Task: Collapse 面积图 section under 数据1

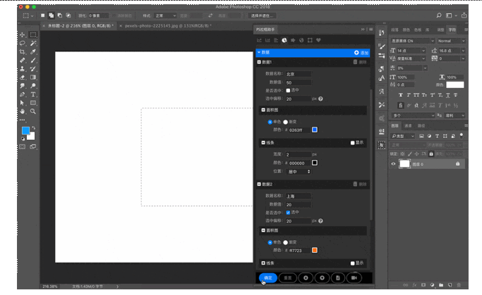Action: [x=263, y=110]
